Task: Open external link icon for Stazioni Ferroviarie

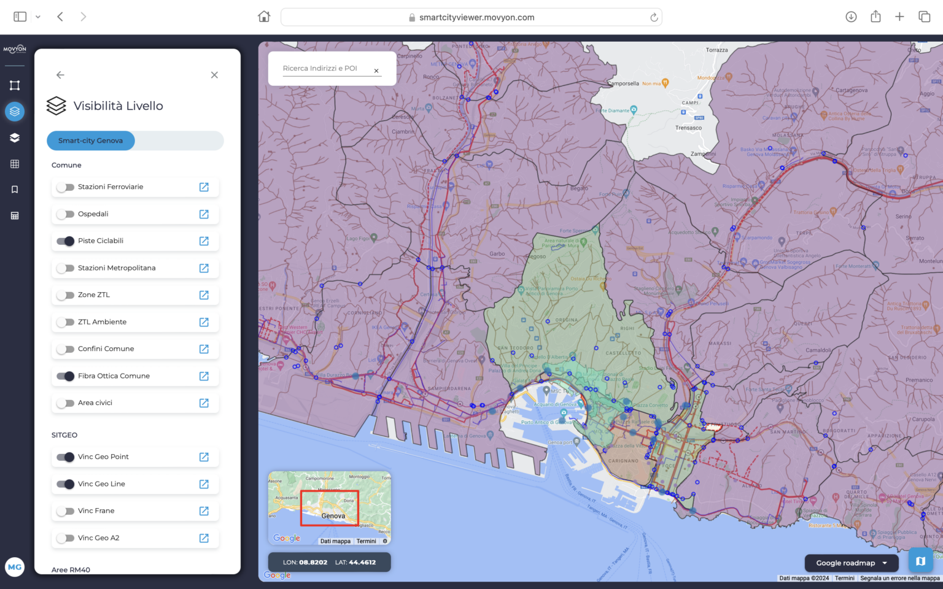Action: (204, 187)
